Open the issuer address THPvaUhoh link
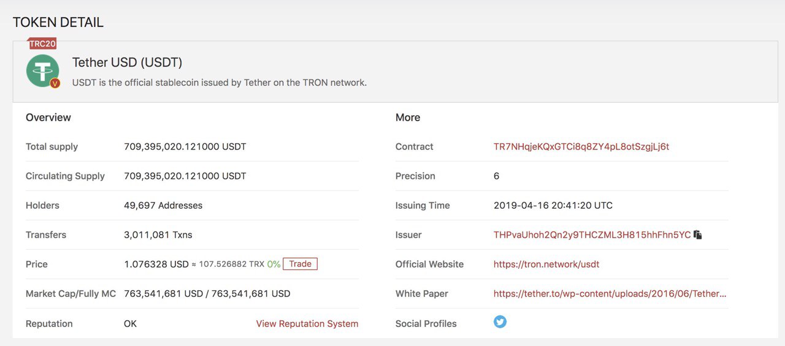Image resolution: width=785 pixels, height=346 pixels. coord(592,235)
